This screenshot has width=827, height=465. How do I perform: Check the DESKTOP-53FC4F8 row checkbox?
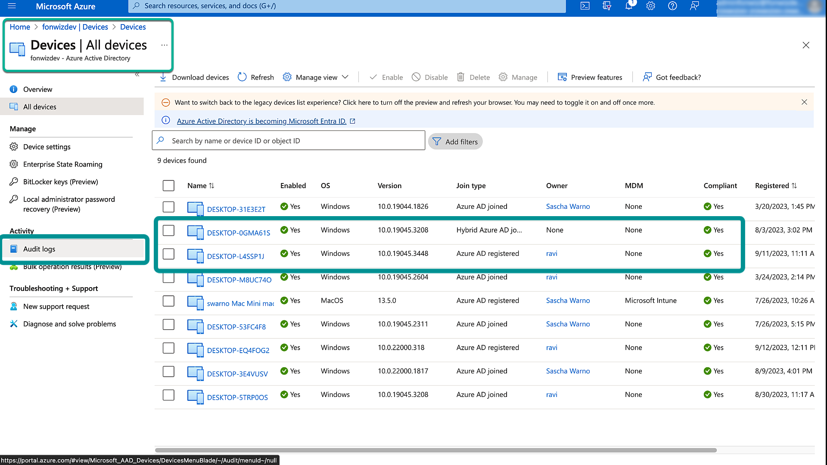click(x=168, y=325)
